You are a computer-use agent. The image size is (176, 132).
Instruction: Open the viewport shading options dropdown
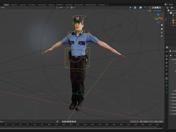(162, 8)
